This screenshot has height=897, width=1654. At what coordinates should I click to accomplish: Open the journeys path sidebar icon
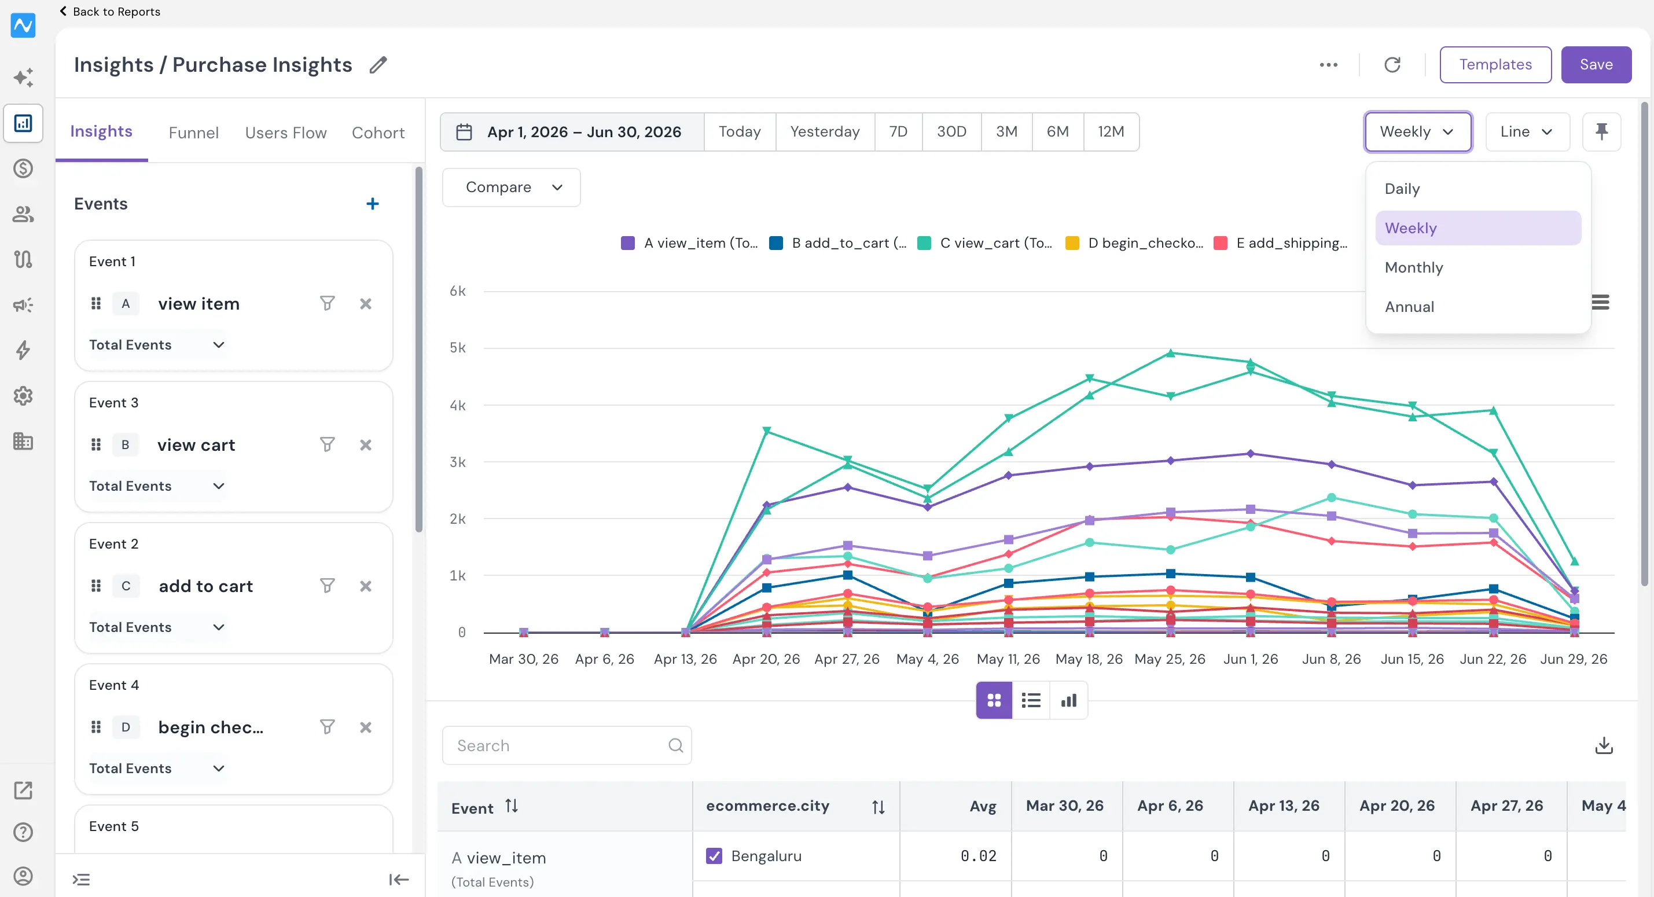[x=23, y=259]
